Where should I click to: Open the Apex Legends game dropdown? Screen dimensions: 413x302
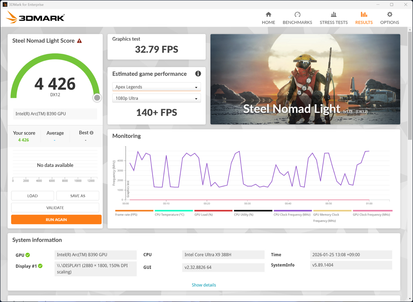pyautogui.click(x=156, y=87)
